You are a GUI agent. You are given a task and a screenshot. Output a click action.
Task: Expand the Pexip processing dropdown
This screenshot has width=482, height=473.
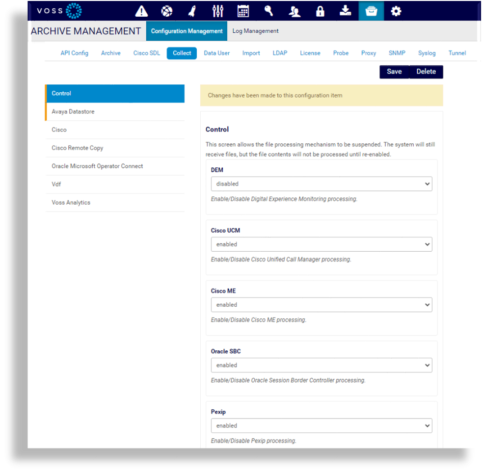tap(321, 425)
